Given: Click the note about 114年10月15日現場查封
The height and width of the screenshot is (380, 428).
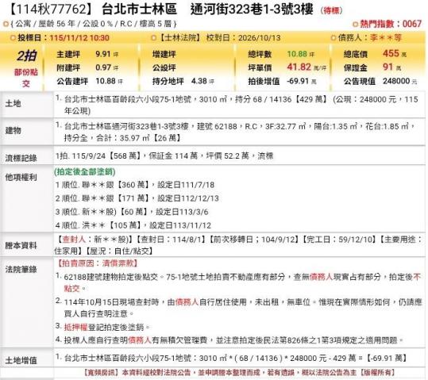Looking at the screenshot, I should [x=243, y=308].
